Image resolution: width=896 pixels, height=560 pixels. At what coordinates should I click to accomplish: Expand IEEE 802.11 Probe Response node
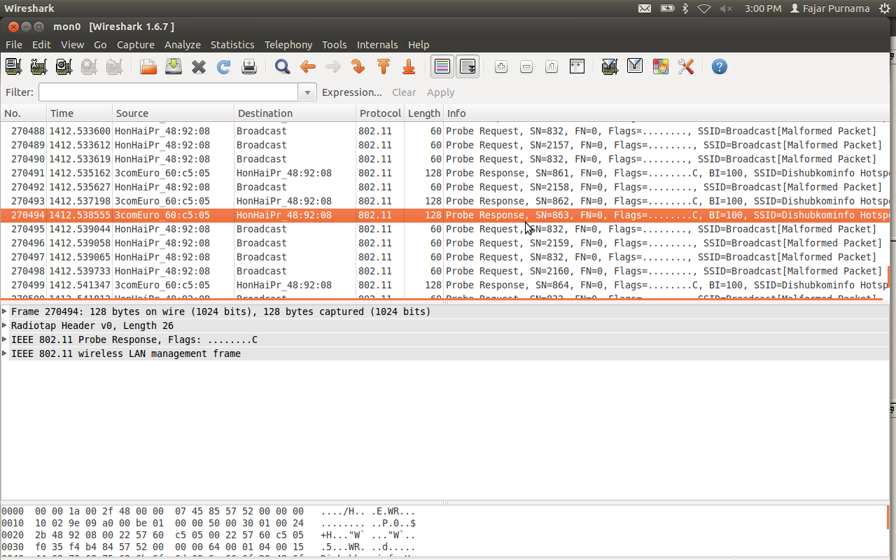pyautogui.click(x=5, y=339)
